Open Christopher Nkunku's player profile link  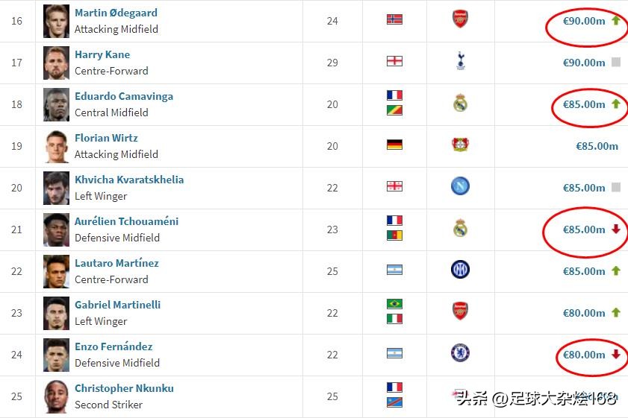point(124,389)
